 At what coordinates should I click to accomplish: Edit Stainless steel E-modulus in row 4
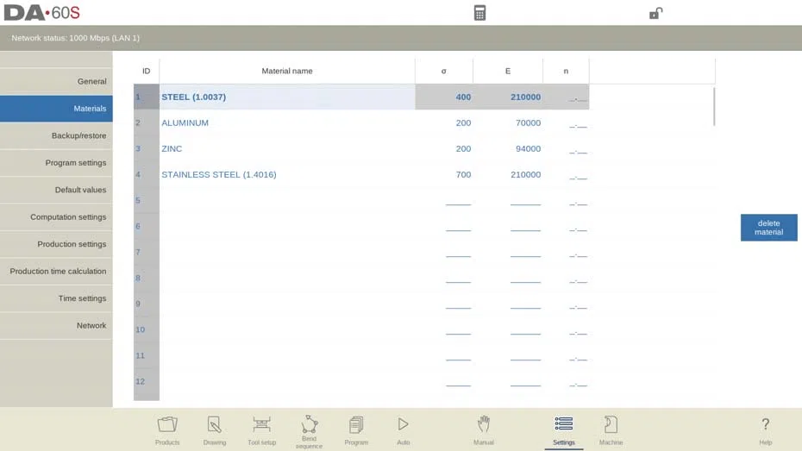[525, 174]
